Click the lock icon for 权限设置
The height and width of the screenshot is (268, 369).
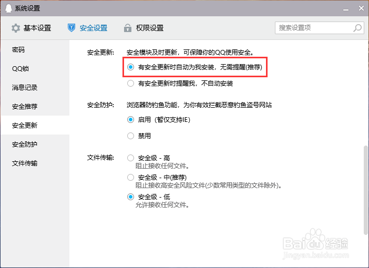(x=128, y=28)
